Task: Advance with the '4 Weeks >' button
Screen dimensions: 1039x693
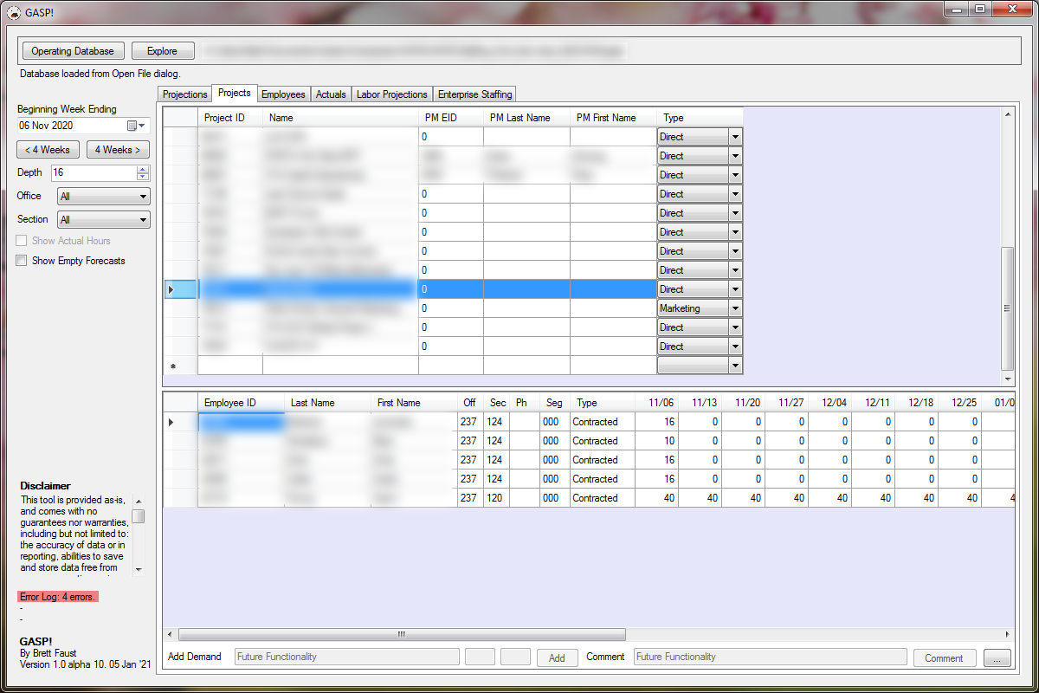Action: pos(118,150)
